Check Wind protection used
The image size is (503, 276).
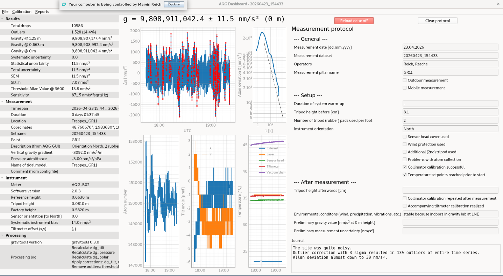tap(405, 144)
